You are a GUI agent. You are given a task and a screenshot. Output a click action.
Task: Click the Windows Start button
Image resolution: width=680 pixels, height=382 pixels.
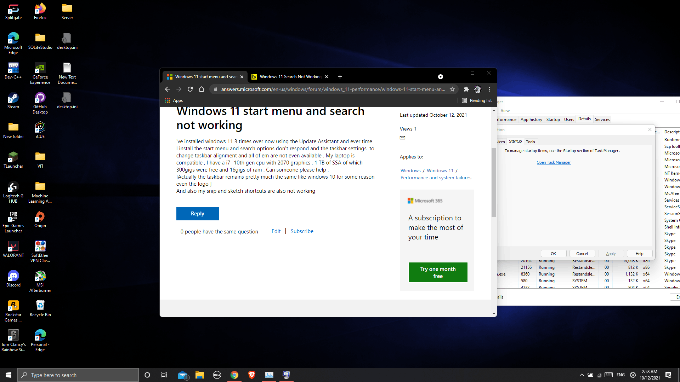pos(8,375)
